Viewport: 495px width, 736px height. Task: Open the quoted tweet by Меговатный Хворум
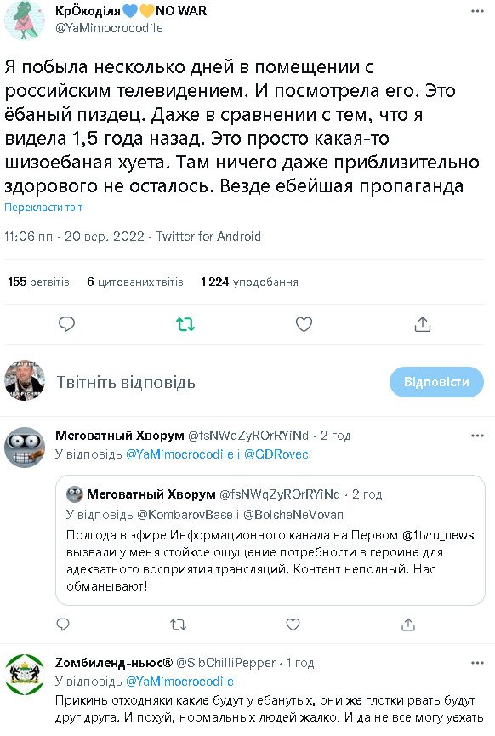[270, 540]
